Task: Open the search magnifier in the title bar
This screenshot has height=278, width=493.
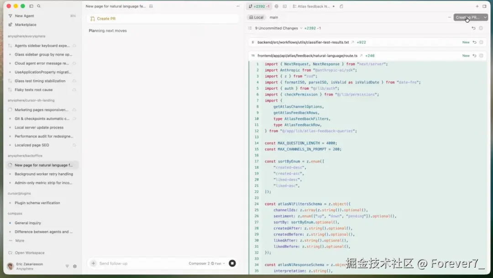Action: pyautogui.click(x=39, y=6)
